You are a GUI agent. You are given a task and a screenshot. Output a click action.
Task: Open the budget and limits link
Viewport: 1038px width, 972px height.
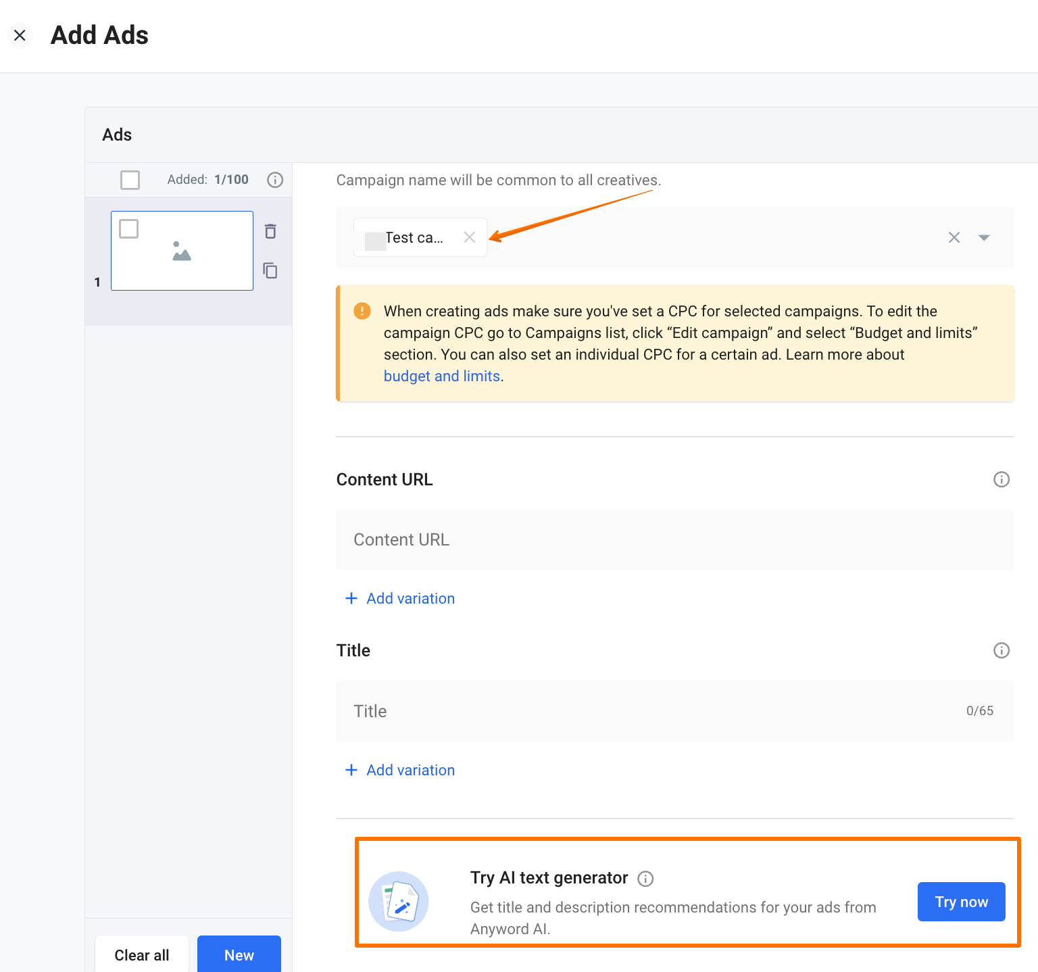click(442, 376)
